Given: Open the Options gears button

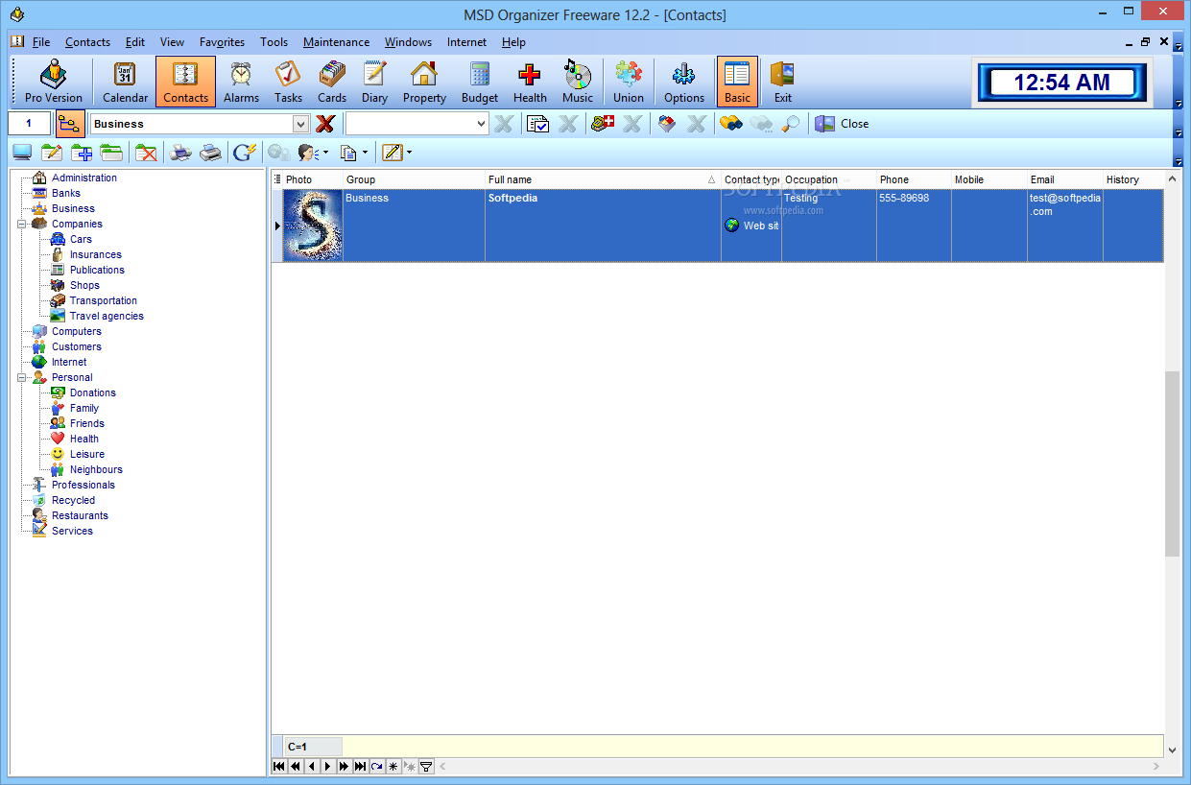Looking at the screenshot, I should click(x=684, y=82).
